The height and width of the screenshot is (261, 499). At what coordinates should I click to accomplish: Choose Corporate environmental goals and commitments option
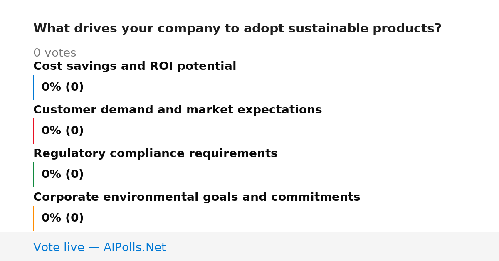tap(197, 197)
